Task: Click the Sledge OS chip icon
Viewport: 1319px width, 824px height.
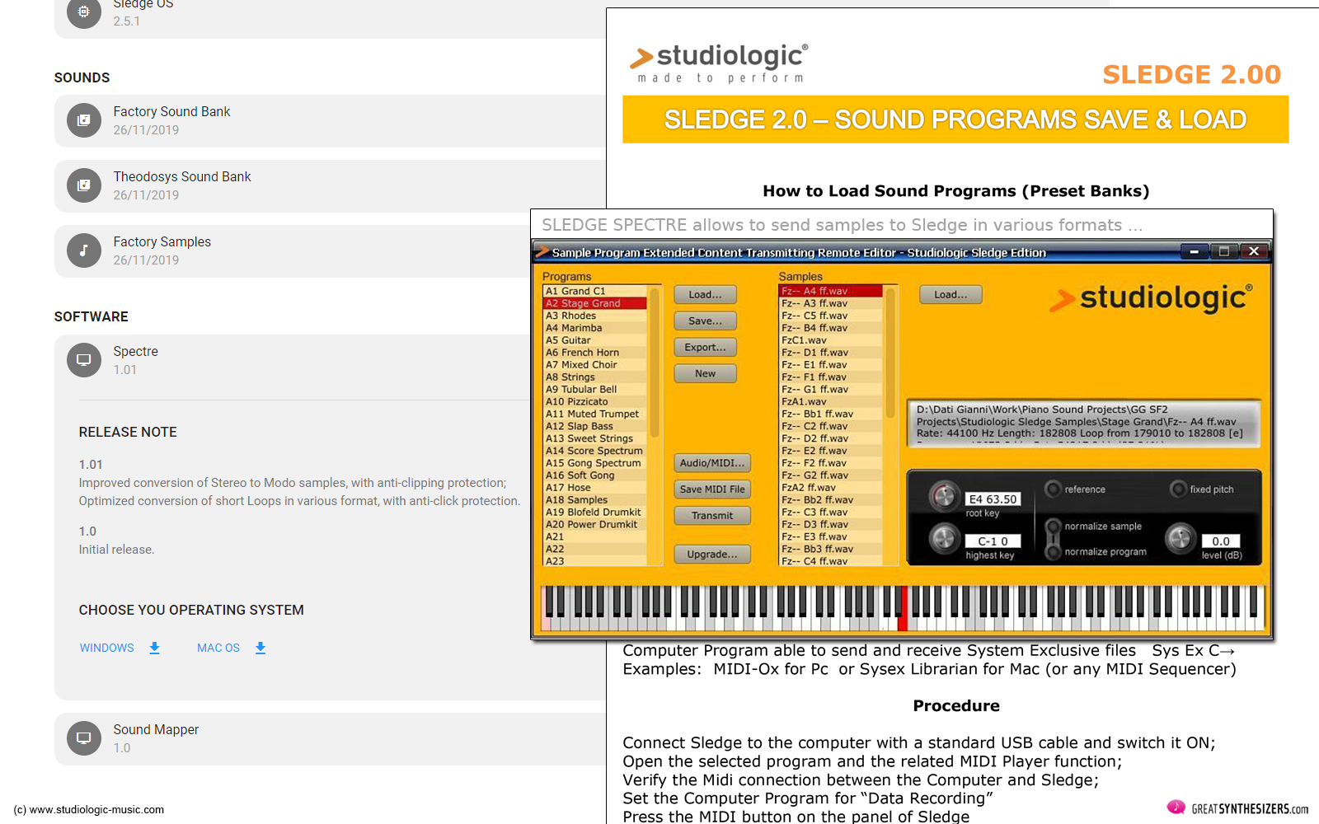Action: tap(83, 12)
